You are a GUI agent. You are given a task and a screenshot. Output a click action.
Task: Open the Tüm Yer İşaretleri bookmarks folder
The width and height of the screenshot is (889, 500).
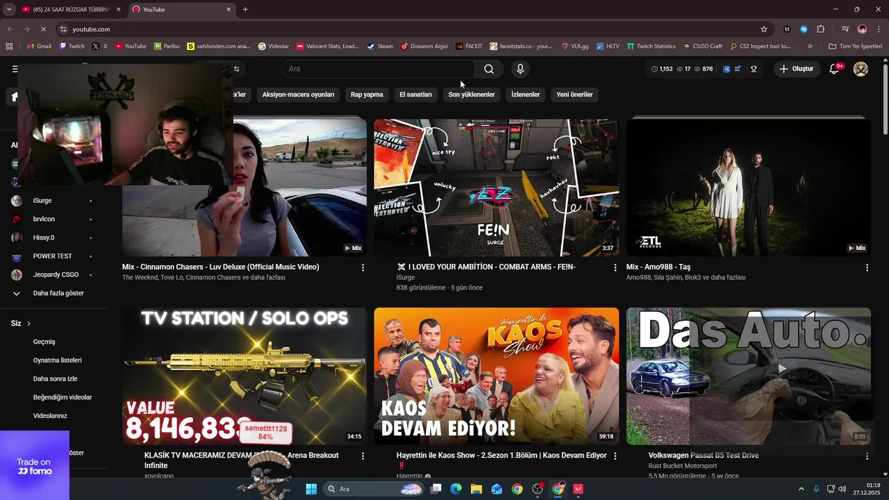tap(856, 47)
